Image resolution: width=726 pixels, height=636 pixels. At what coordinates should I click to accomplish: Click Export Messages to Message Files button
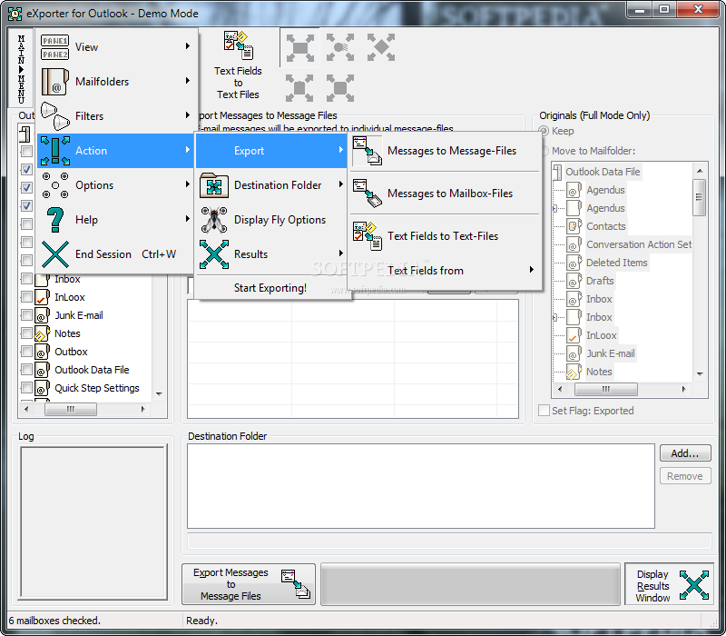[249, 584]
